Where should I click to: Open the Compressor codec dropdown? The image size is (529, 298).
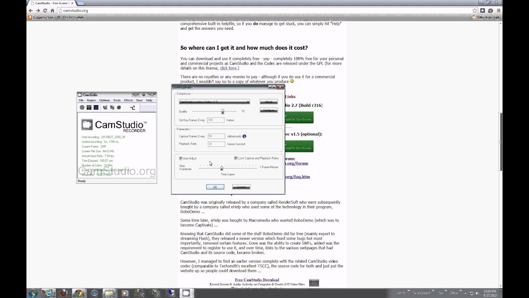click(x=214, y=102)
